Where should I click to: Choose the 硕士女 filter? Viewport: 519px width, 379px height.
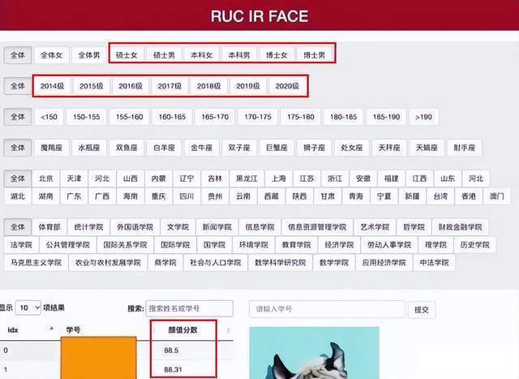click(x=127, y=55)
